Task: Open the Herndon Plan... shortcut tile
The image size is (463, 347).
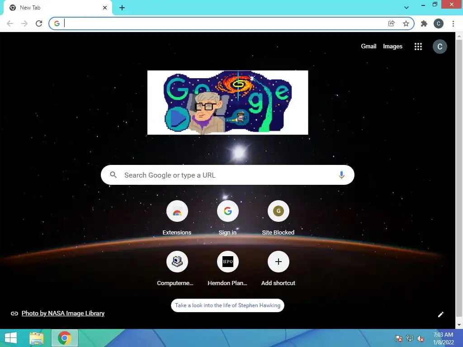Action: (x=228, y=268)
